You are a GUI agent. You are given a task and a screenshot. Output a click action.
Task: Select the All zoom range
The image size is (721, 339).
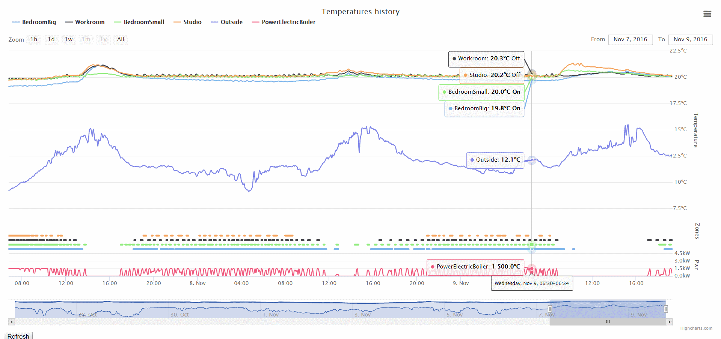click(x=121, y=39)
